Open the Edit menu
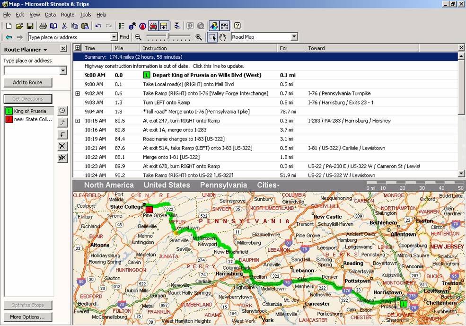The width and height of the screenshot is (466, 326). point(20,15)
